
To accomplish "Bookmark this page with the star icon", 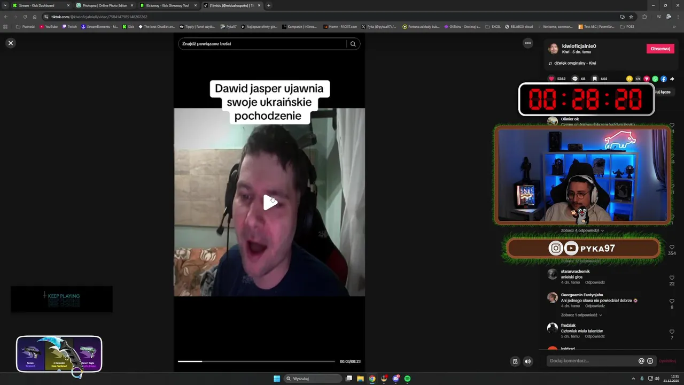I will pos(631,17).
